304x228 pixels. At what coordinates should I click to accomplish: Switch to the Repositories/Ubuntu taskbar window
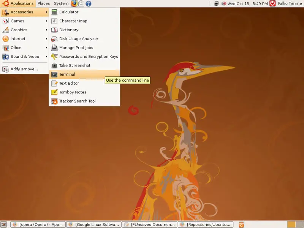point(206,225)
